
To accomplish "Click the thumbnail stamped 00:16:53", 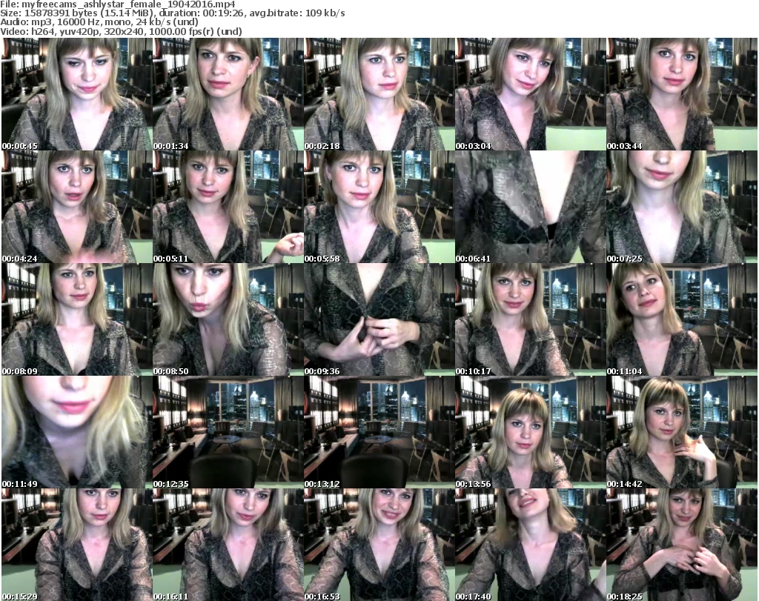I will click(379, 545).
